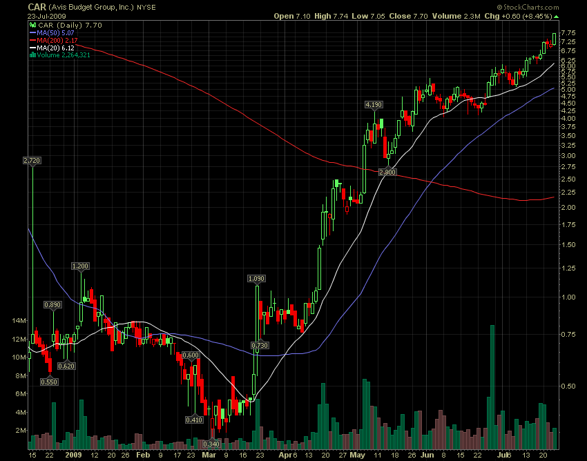Click the 5.00 price axis label
Viewport: 587px width, 461px height.
(568, 90)
